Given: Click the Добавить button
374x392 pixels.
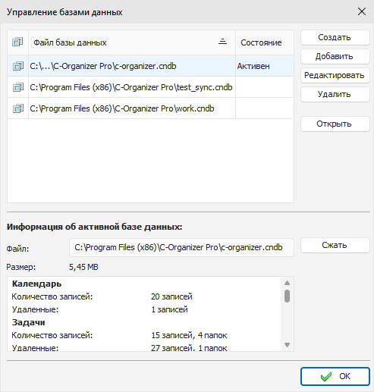Looking at the screenshot, I should pos(335,56).
